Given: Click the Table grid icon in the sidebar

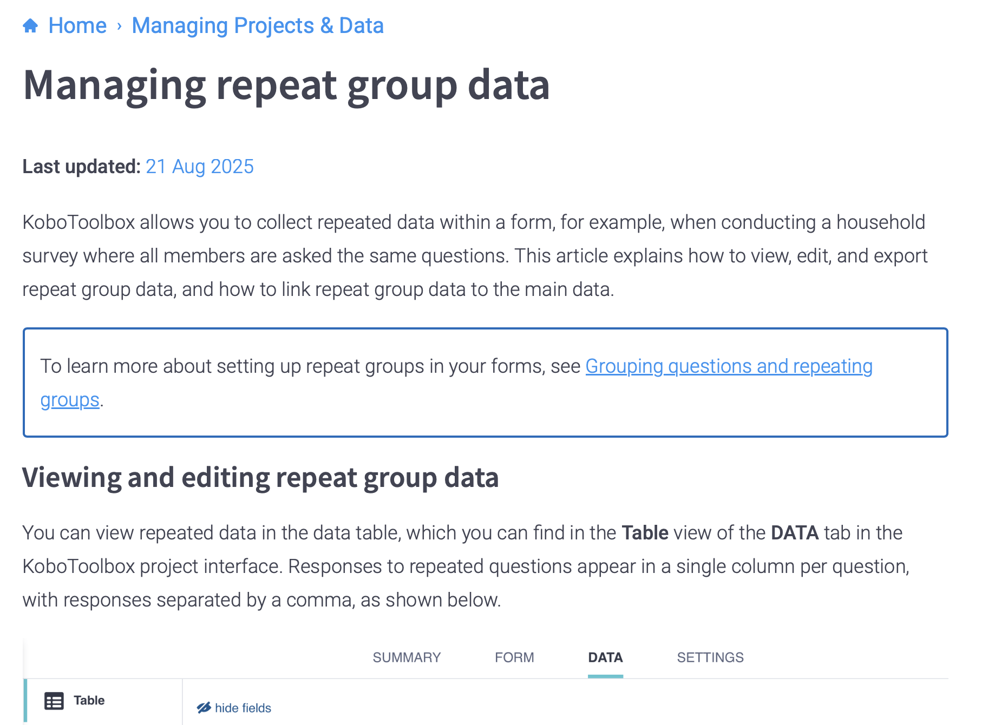Looking at the screenshot, I should coord(54,701).
